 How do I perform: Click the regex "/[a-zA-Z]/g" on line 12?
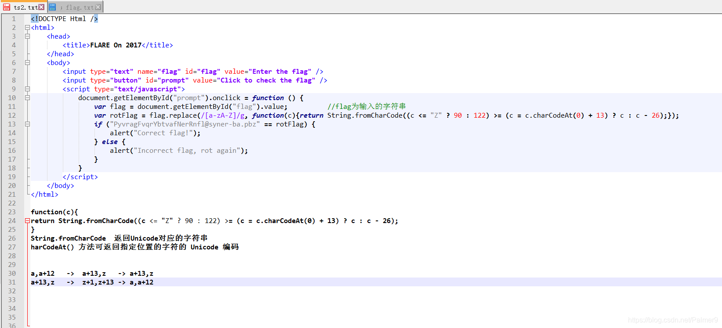click(x=223, y=115)
